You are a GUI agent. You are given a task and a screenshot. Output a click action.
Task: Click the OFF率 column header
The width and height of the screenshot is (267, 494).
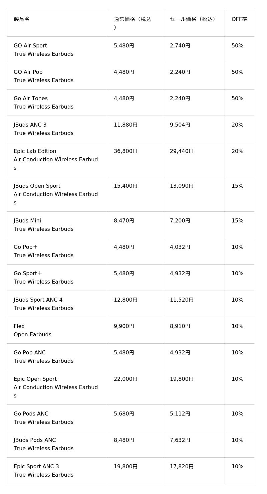pyautogui.click(x=239, y=19)
